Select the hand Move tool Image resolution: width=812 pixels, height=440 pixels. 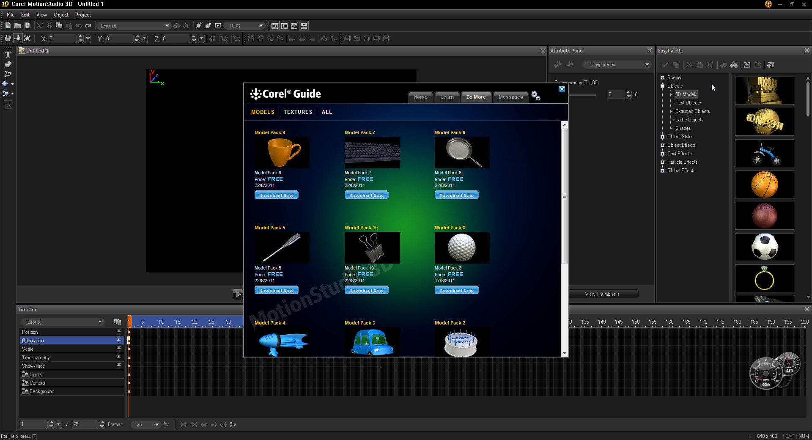pyautogui.click(x=8, y=38)
